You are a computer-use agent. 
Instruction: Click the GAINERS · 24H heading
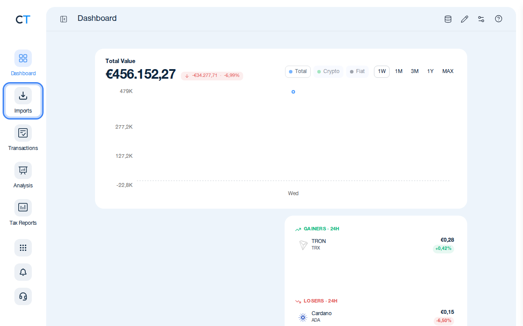321,229
